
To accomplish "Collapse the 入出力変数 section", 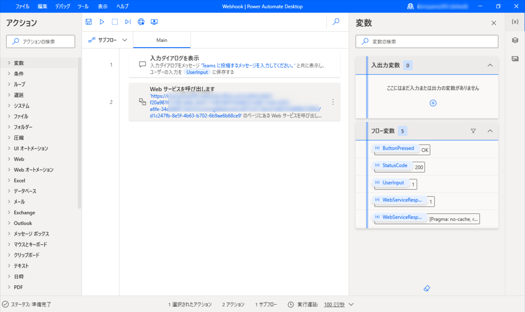I will 490,65.
